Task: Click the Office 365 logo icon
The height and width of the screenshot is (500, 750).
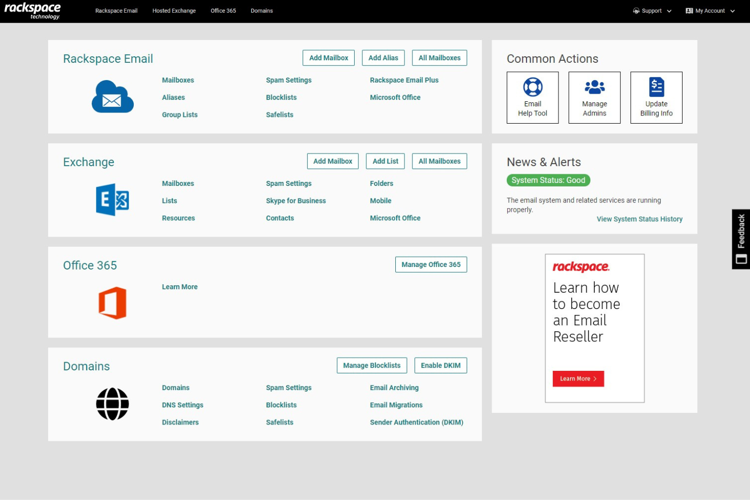Action: (x=113, y=302)
